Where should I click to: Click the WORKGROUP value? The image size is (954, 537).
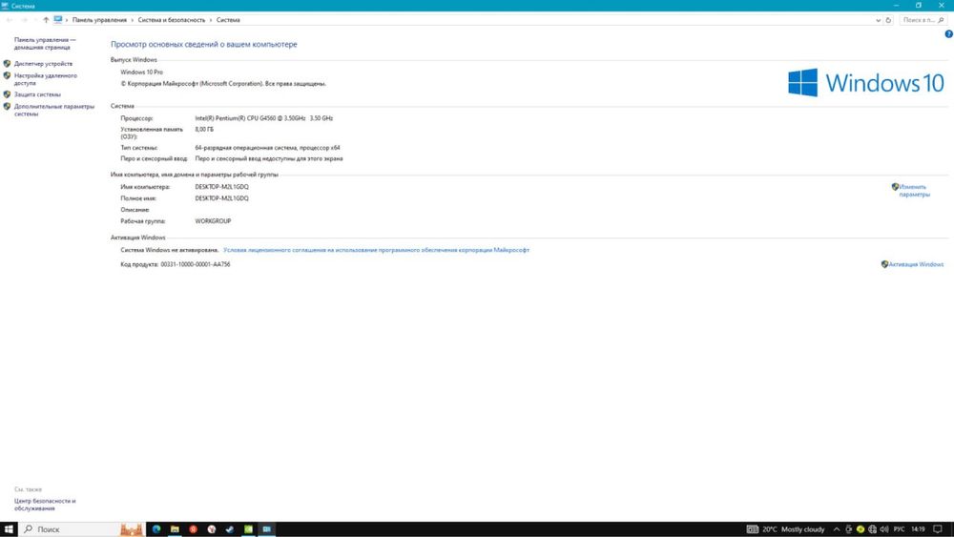click(213, 221)
